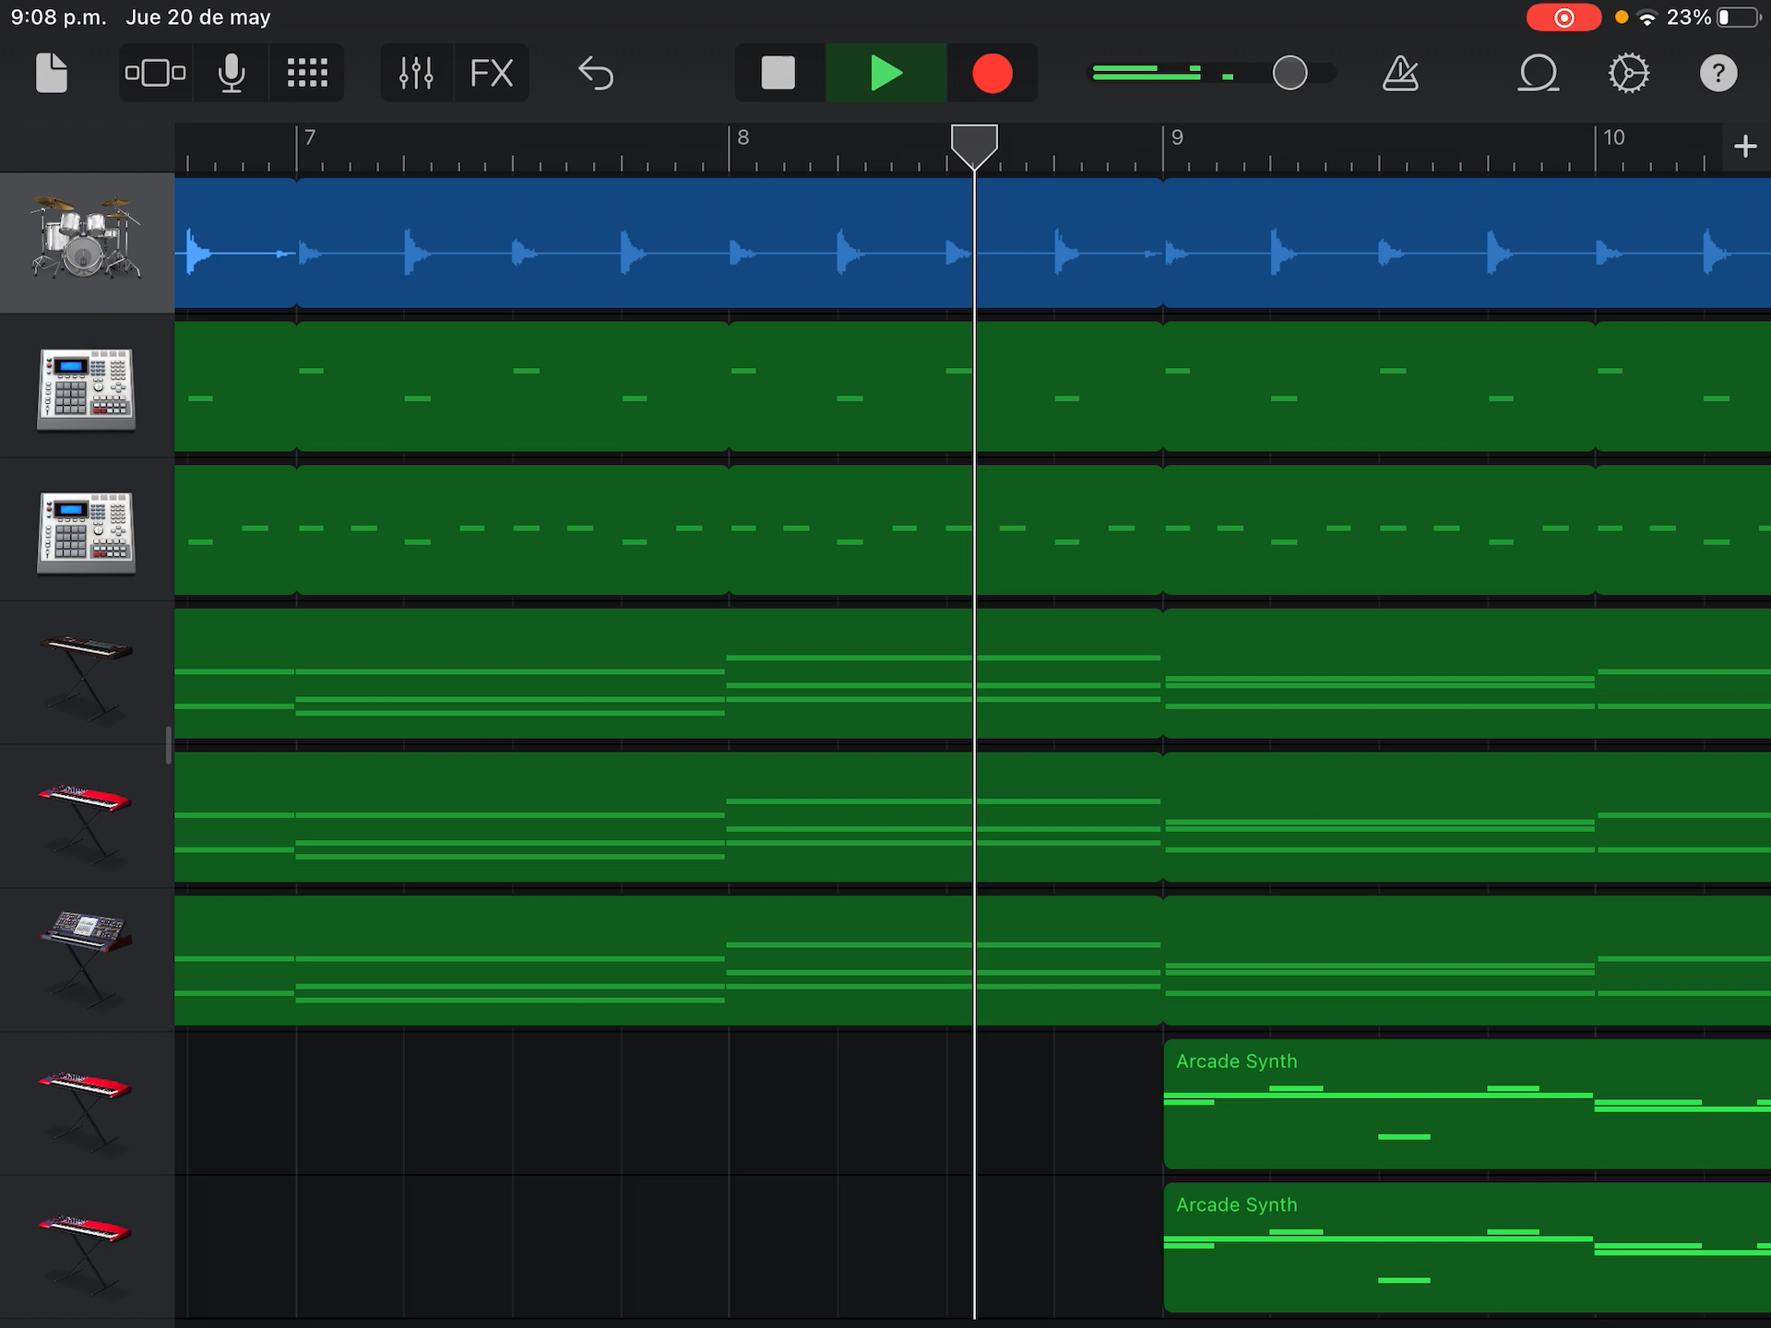Open the help question mark

pos(1718,73)
